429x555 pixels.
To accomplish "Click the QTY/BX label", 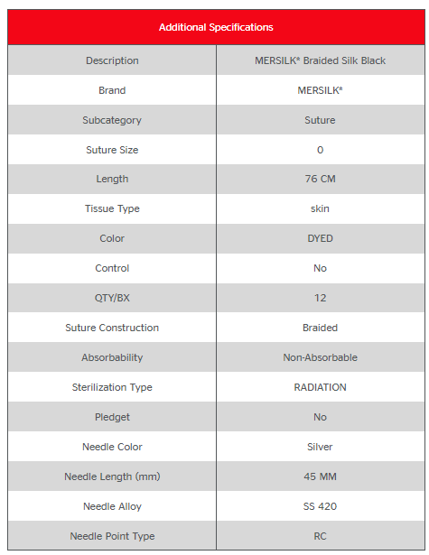I will (x=112, y=298).
